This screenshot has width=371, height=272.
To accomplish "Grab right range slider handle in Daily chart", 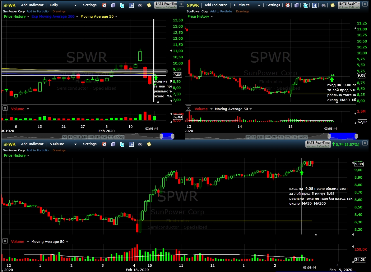I will pyautogui.click(x=173, y=136).
